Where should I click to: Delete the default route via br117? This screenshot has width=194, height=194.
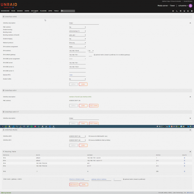coord(184,161)
